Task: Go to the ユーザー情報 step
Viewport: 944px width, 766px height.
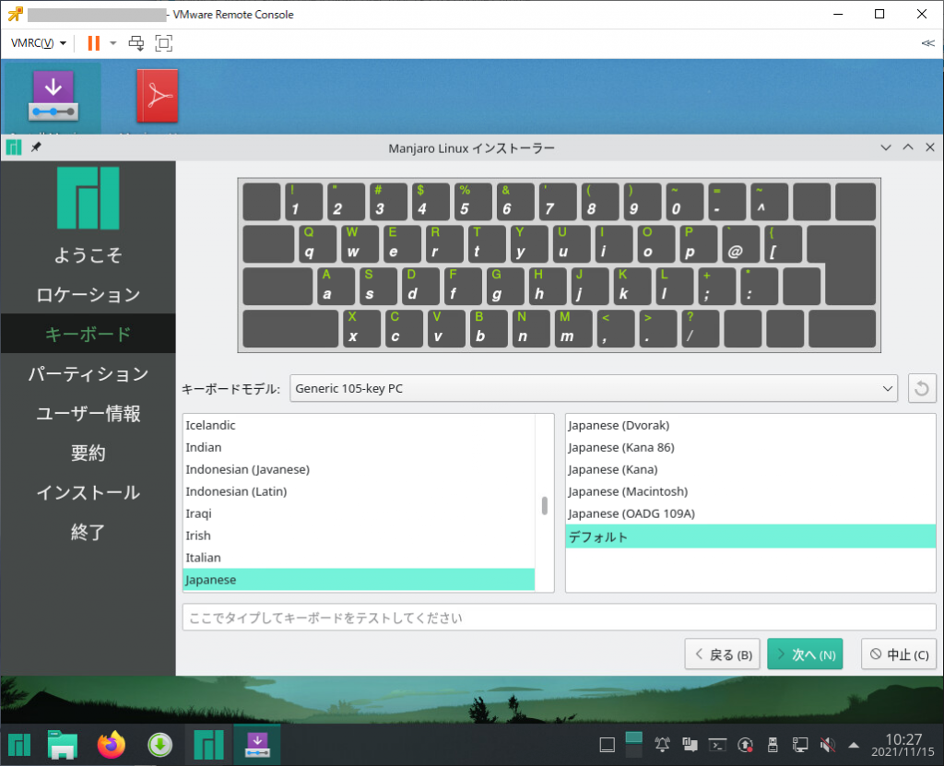Action: coord(88,414)
